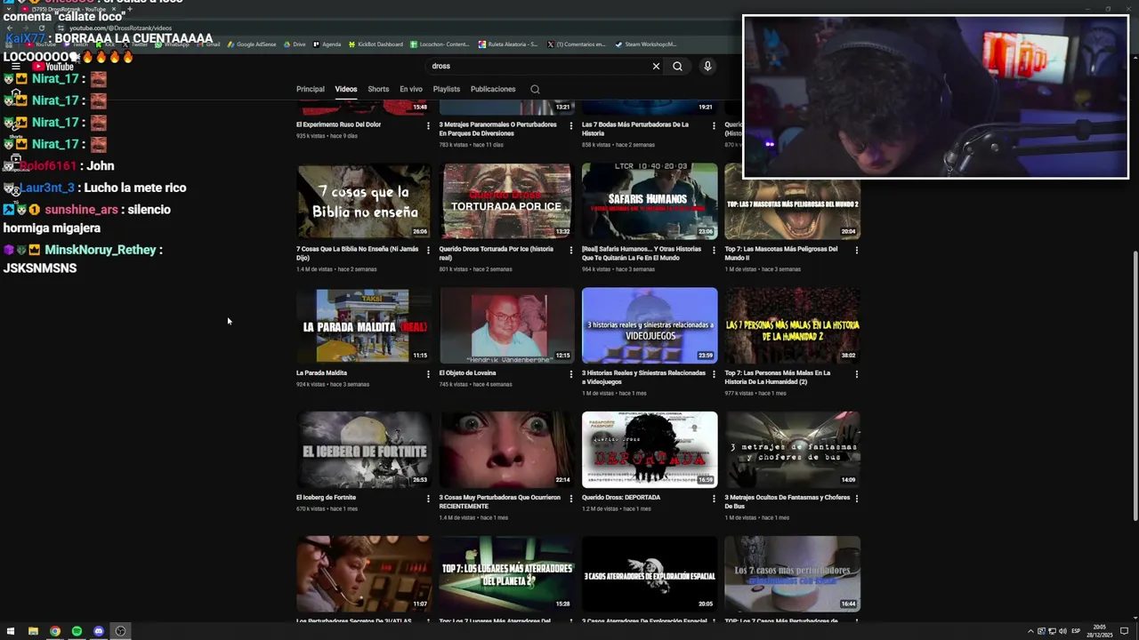This screenshot has height=640, width=1139.
Task: Open the Steam Workshop bookmark
Action: coord(646,44)
